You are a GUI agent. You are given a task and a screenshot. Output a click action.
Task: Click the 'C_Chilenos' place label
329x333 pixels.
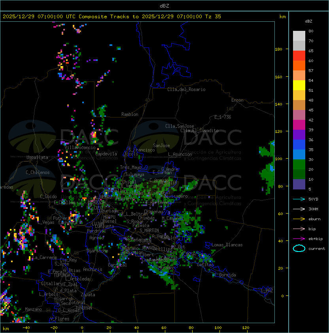(38, 172)
